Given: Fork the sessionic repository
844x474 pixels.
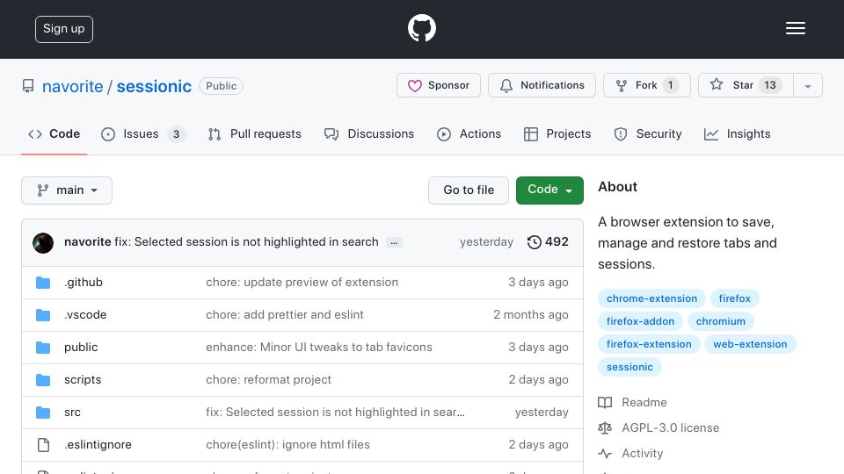Looking at the screenshot, I should pyautogui.click(x=646, y=85).
